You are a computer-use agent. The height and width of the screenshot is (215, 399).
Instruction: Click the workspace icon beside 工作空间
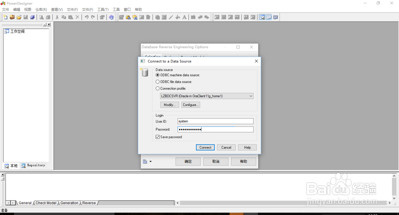6,31
